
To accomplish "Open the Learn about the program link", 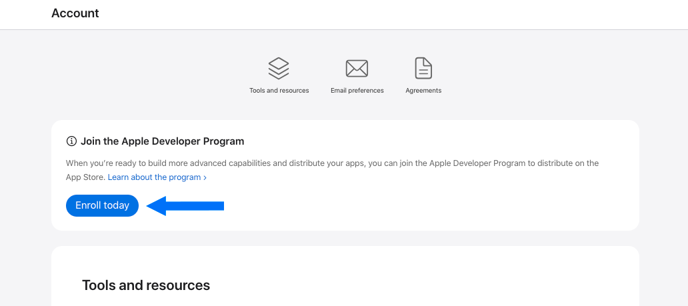I will pyautogui.click(x=154, y=177).
